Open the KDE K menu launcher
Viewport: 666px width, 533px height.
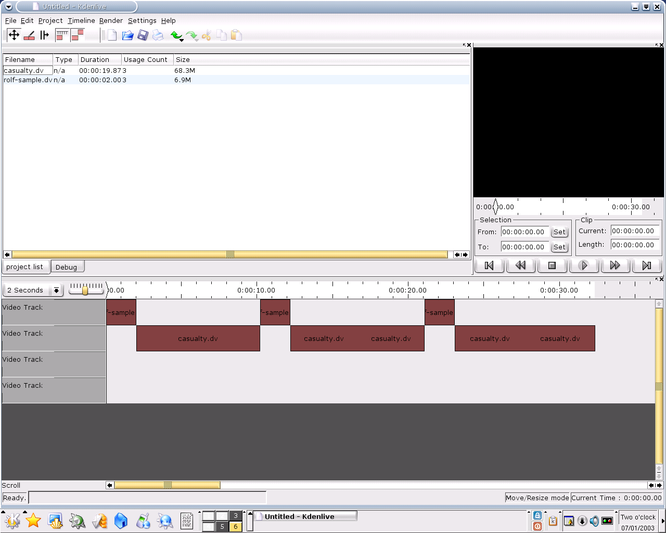click(12, 521)
